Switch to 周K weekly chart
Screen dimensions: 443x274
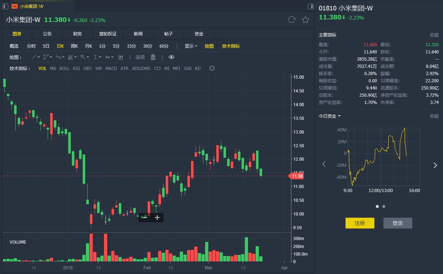pos(74,46)
